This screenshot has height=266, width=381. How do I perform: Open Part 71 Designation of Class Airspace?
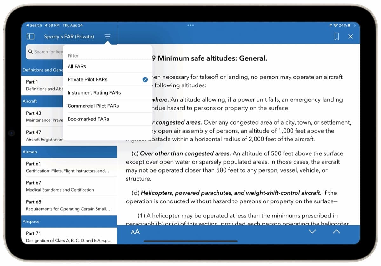pyautogui.click(x=69, y=236)
